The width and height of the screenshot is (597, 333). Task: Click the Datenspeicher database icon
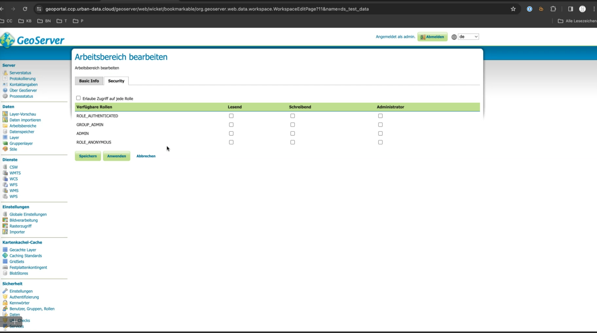click(x=5, y=132)
